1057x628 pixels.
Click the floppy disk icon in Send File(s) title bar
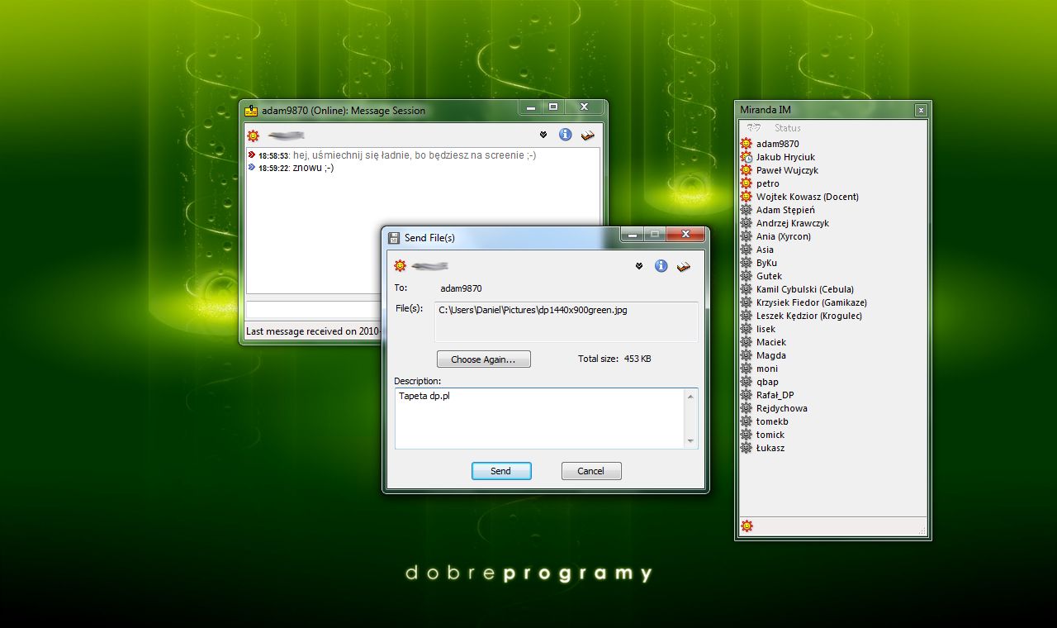point(394,238)
